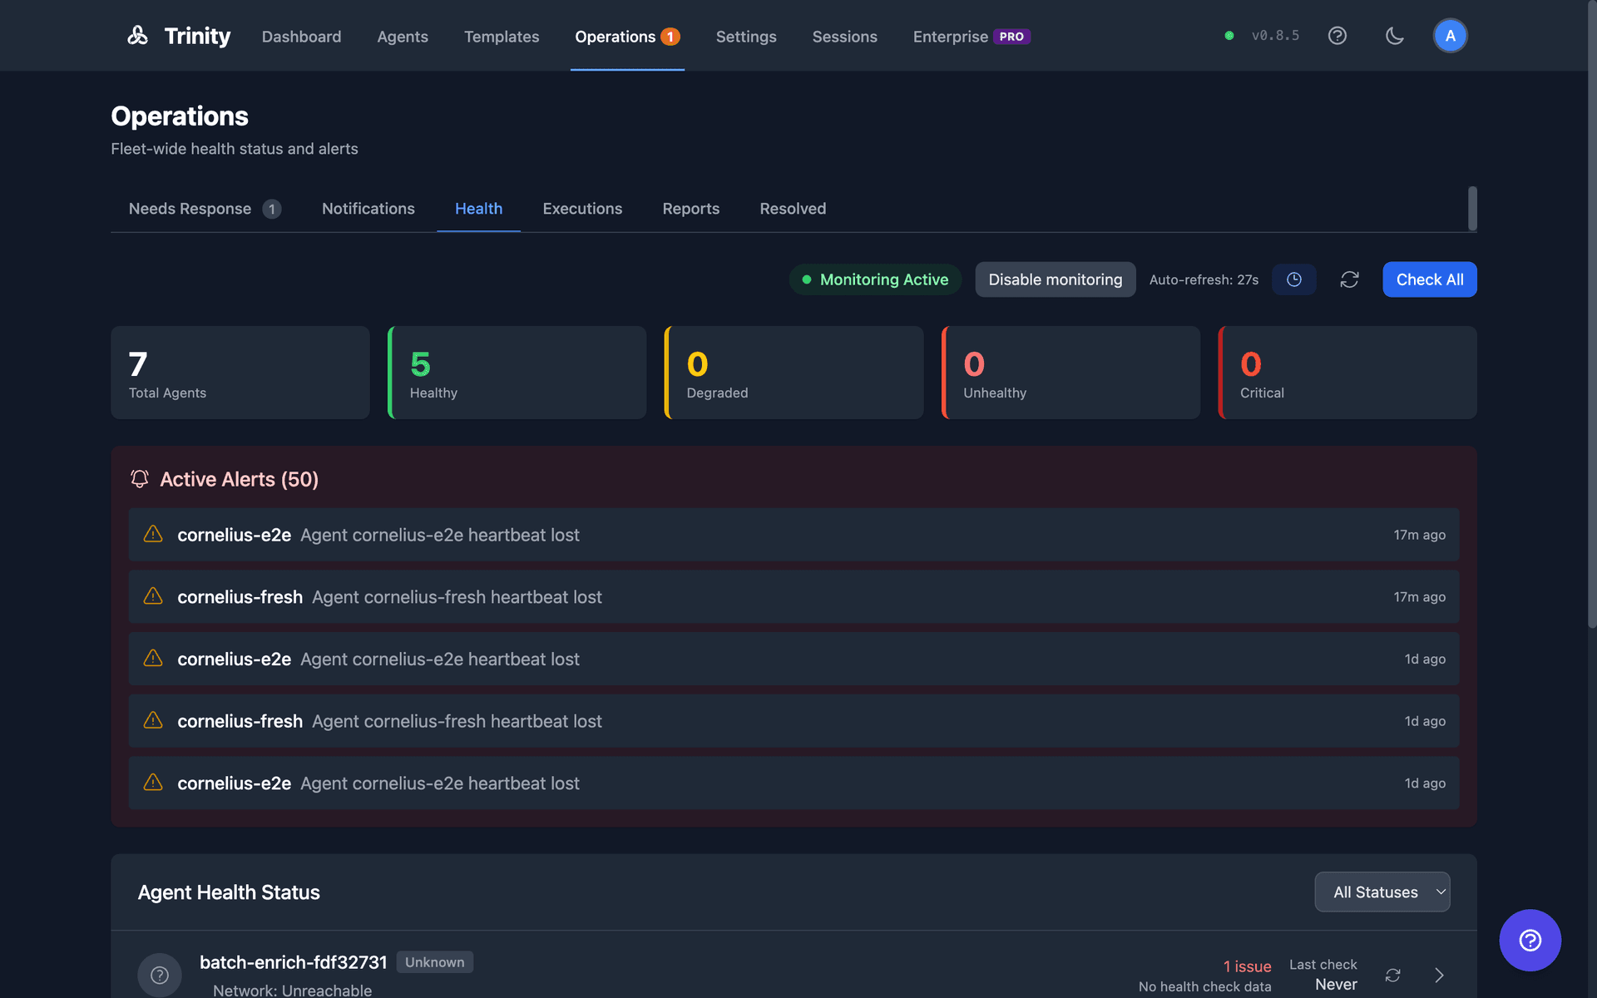Open Sessions in the top nav
The height and width of the screenshot is (998, 1597).
[844, 37]
